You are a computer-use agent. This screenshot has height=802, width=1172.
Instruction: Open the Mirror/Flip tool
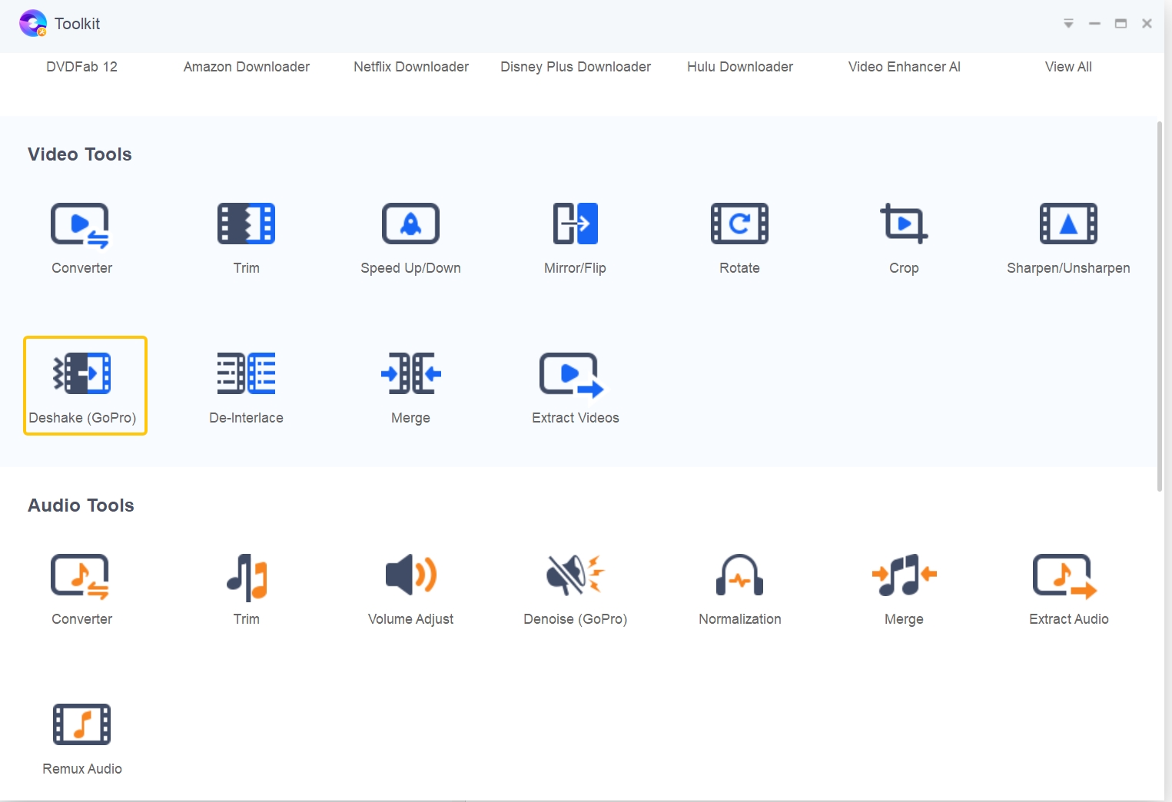pos(575,237)
